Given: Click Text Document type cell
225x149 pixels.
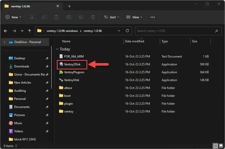Looking at the screenshot, I should (x=172, y=56).
